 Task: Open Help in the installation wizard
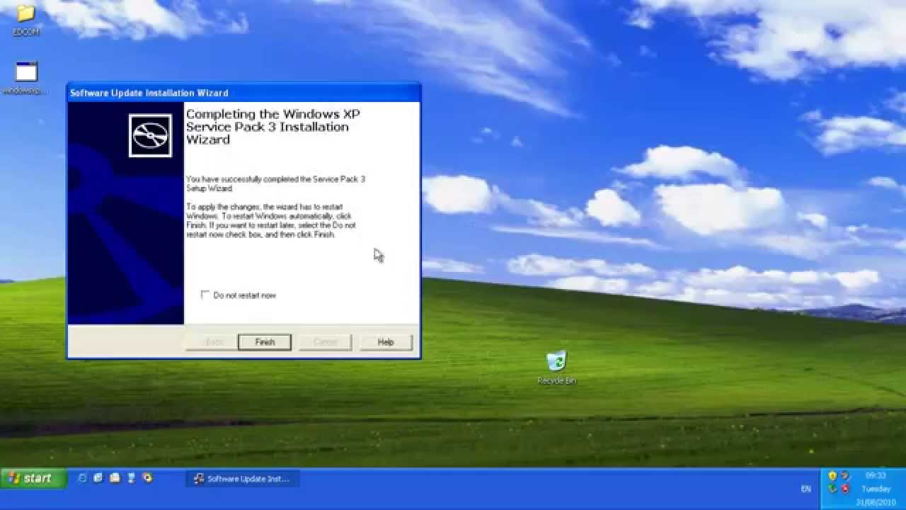pyautogui.click(x=386, y=342)
